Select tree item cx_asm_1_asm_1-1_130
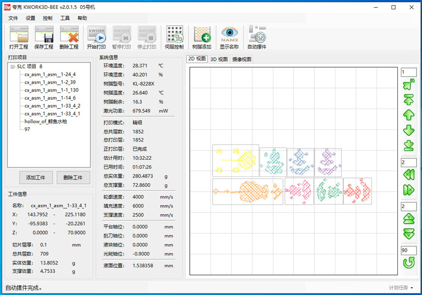The image size is (422, 295). (52, 90)
